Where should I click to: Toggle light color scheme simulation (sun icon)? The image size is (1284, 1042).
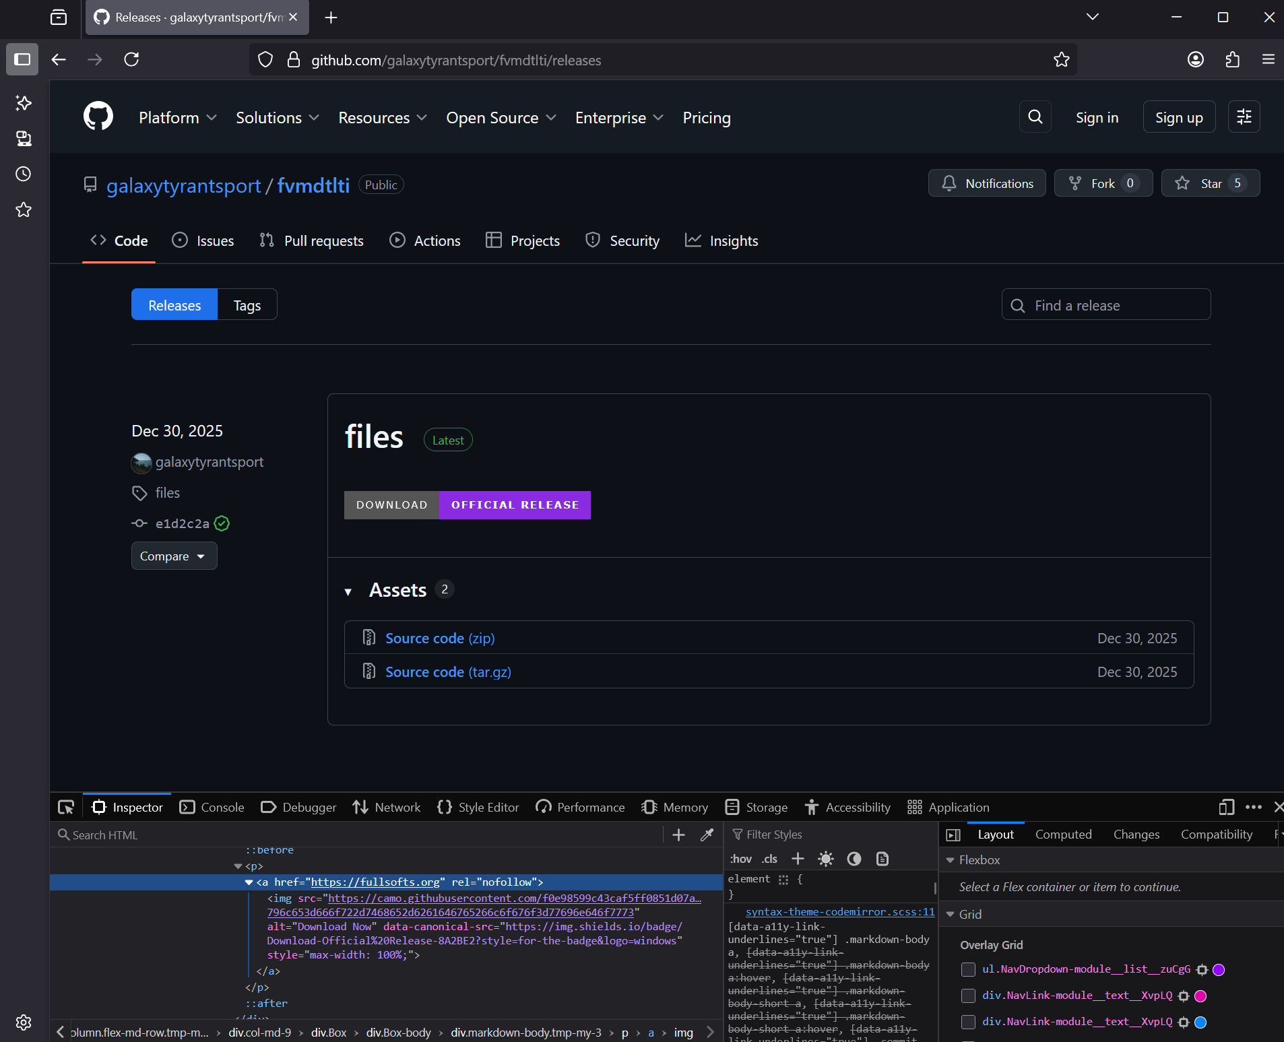825,859
